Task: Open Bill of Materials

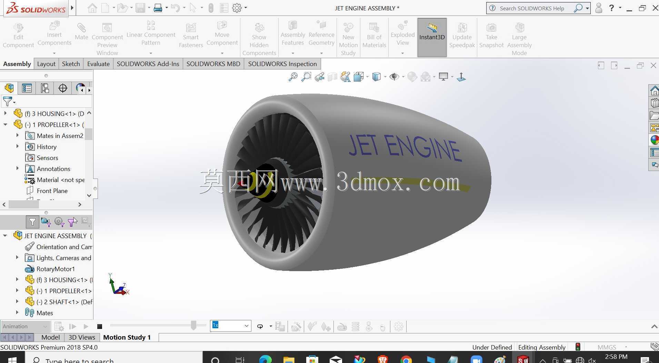Action: [374, 35]
